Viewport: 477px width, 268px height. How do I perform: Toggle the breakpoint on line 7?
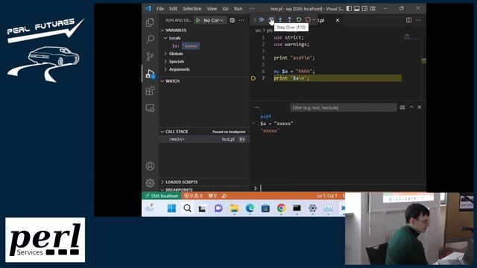pos(253,78)
